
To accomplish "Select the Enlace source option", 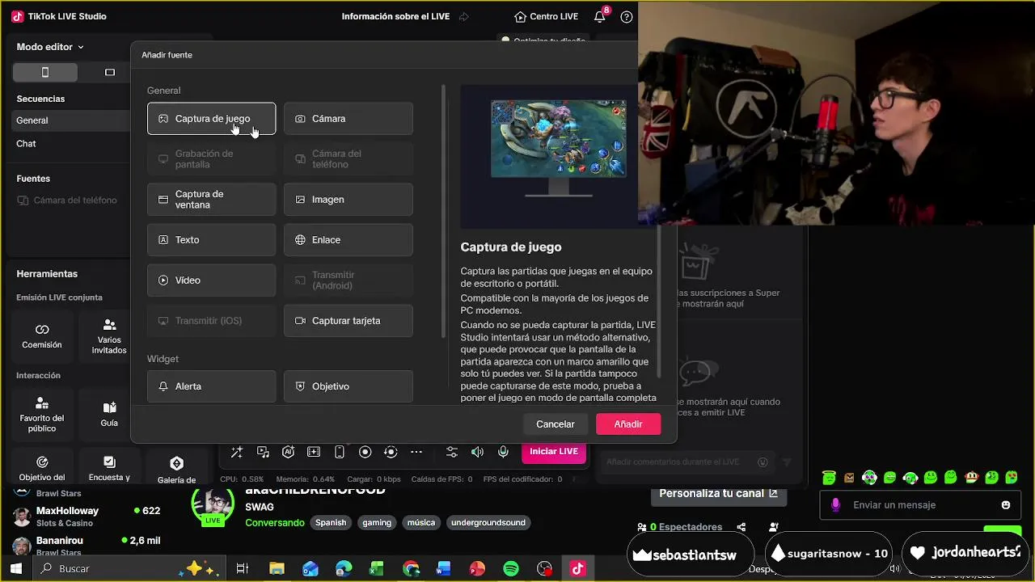I will [349, 240].
